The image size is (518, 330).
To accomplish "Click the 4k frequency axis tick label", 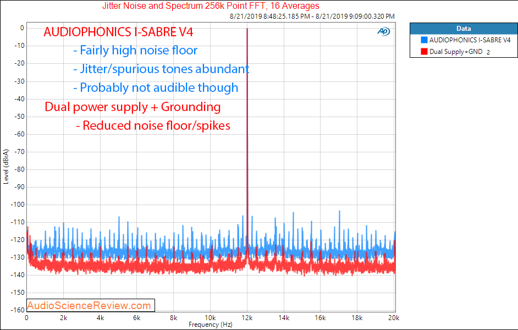I will (x=100, y=318).
